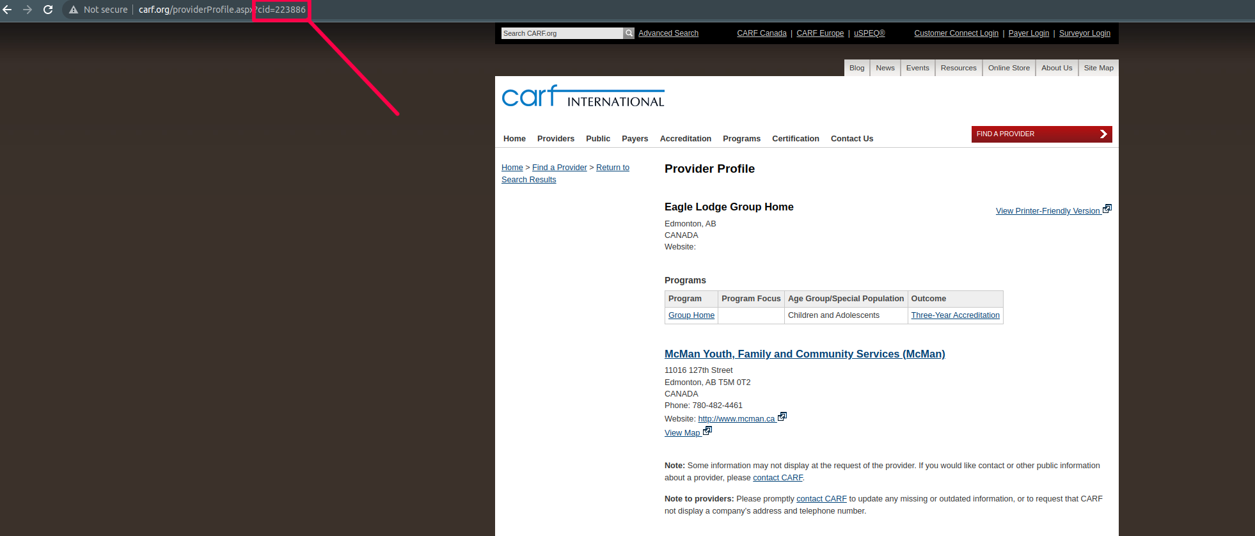Open the Advanced Search link

(668, 33)
